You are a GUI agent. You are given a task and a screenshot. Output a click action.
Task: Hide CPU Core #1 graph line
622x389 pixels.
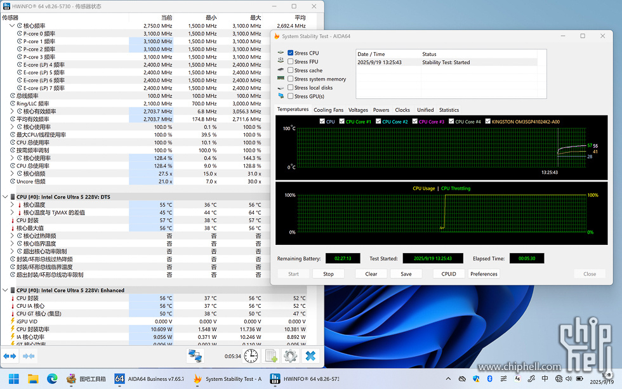click(x=342, y=121)
